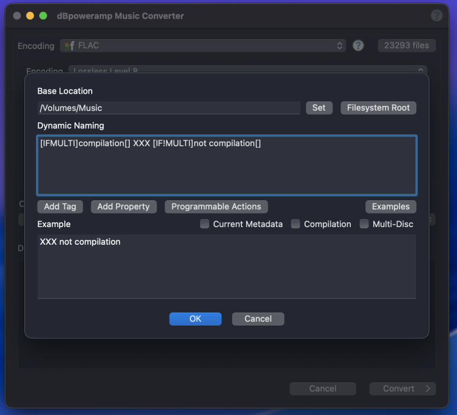
Task: Click the yellow minimize window button
Action: (x=30, y=16)
